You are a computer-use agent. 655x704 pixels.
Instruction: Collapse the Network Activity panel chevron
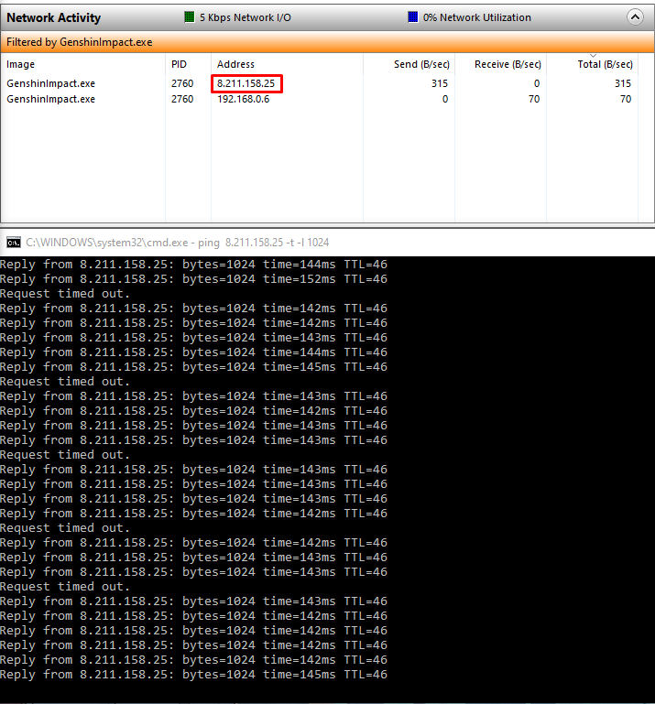click(x=635, y=17)
